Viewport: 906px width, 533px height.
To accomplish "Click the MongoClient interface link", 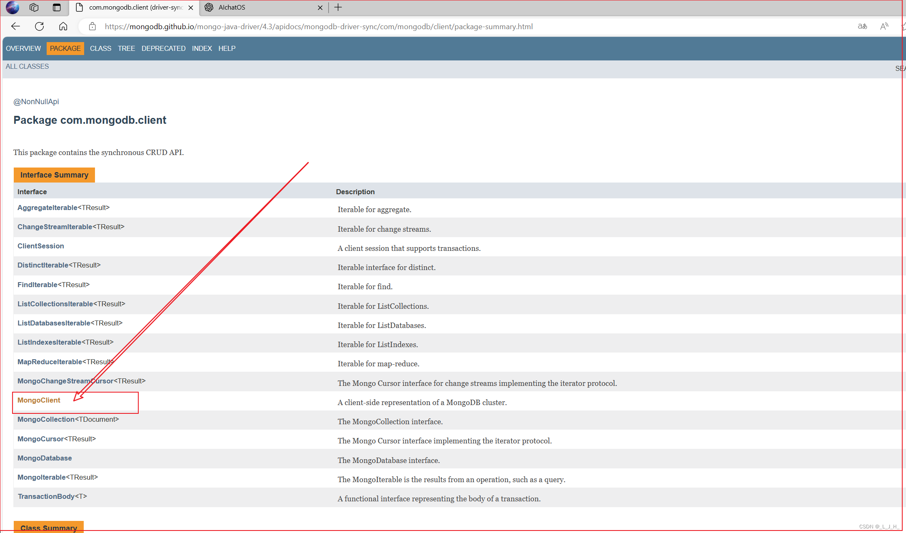I will point(39,400).
